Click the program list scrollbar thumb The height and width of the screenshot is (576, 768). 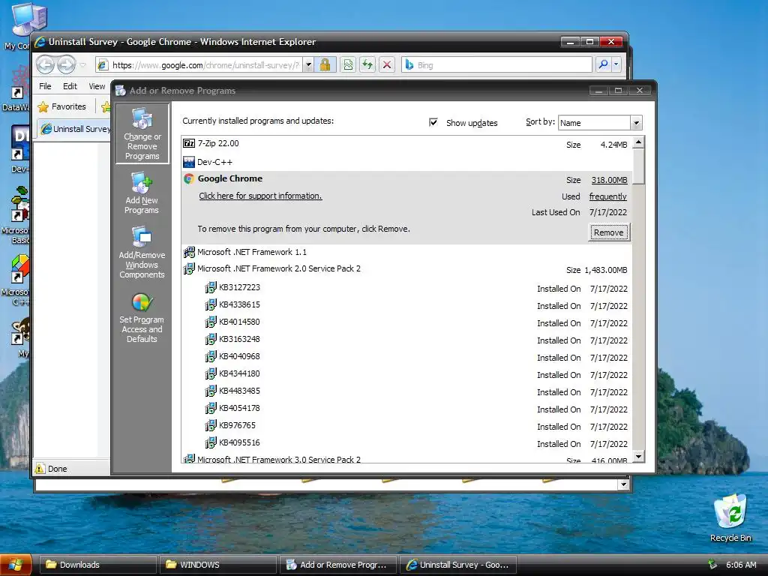638,166
